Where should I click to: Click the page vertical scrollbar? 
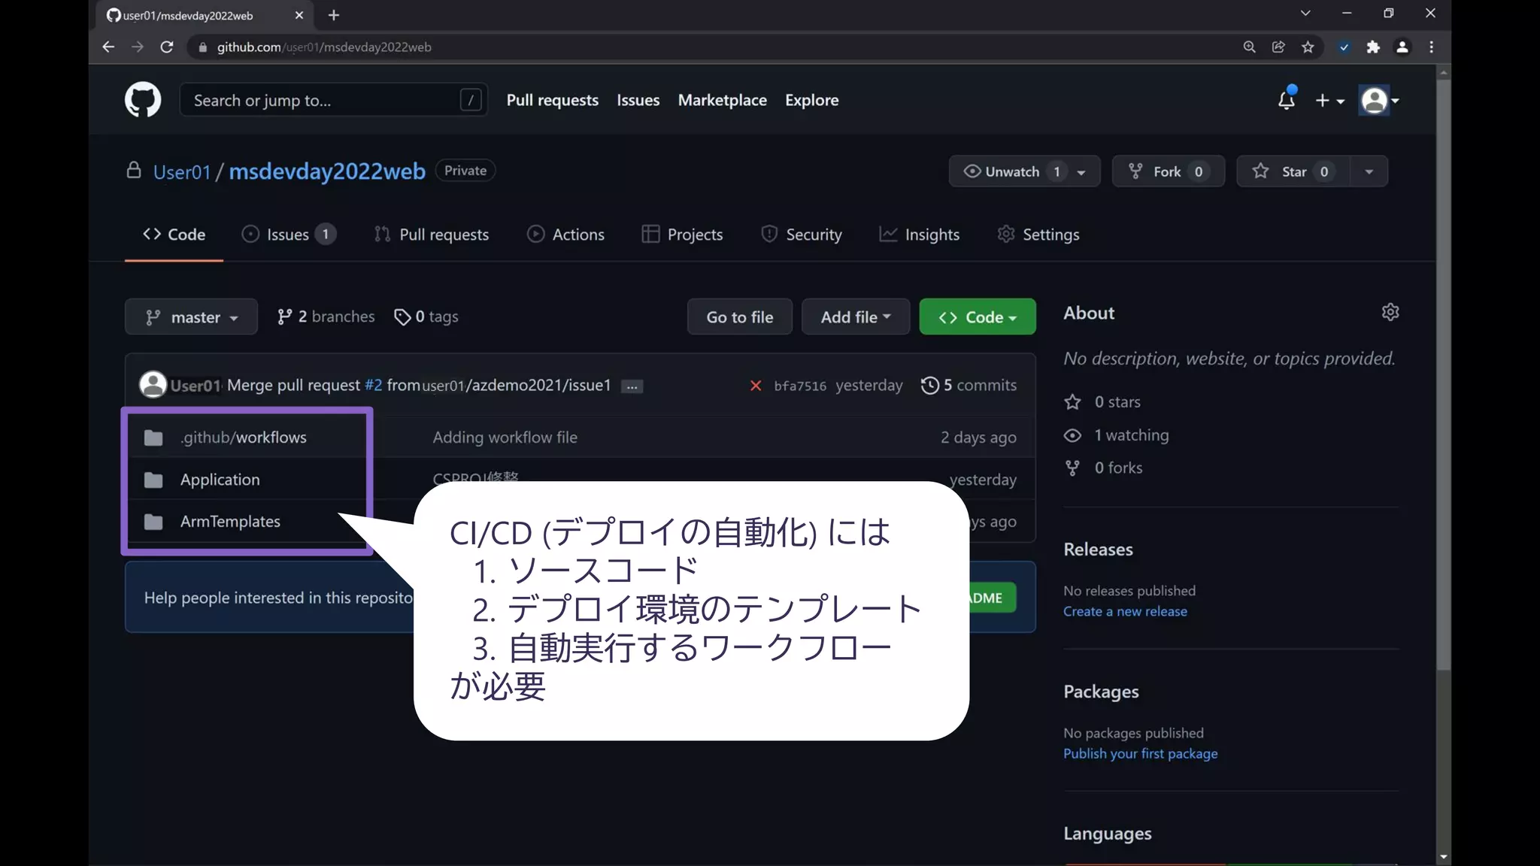[1443, 376]
